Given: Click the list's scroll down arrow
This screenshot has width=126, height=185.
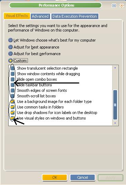Looking at the screenshot, I should [x=115, y=123].
